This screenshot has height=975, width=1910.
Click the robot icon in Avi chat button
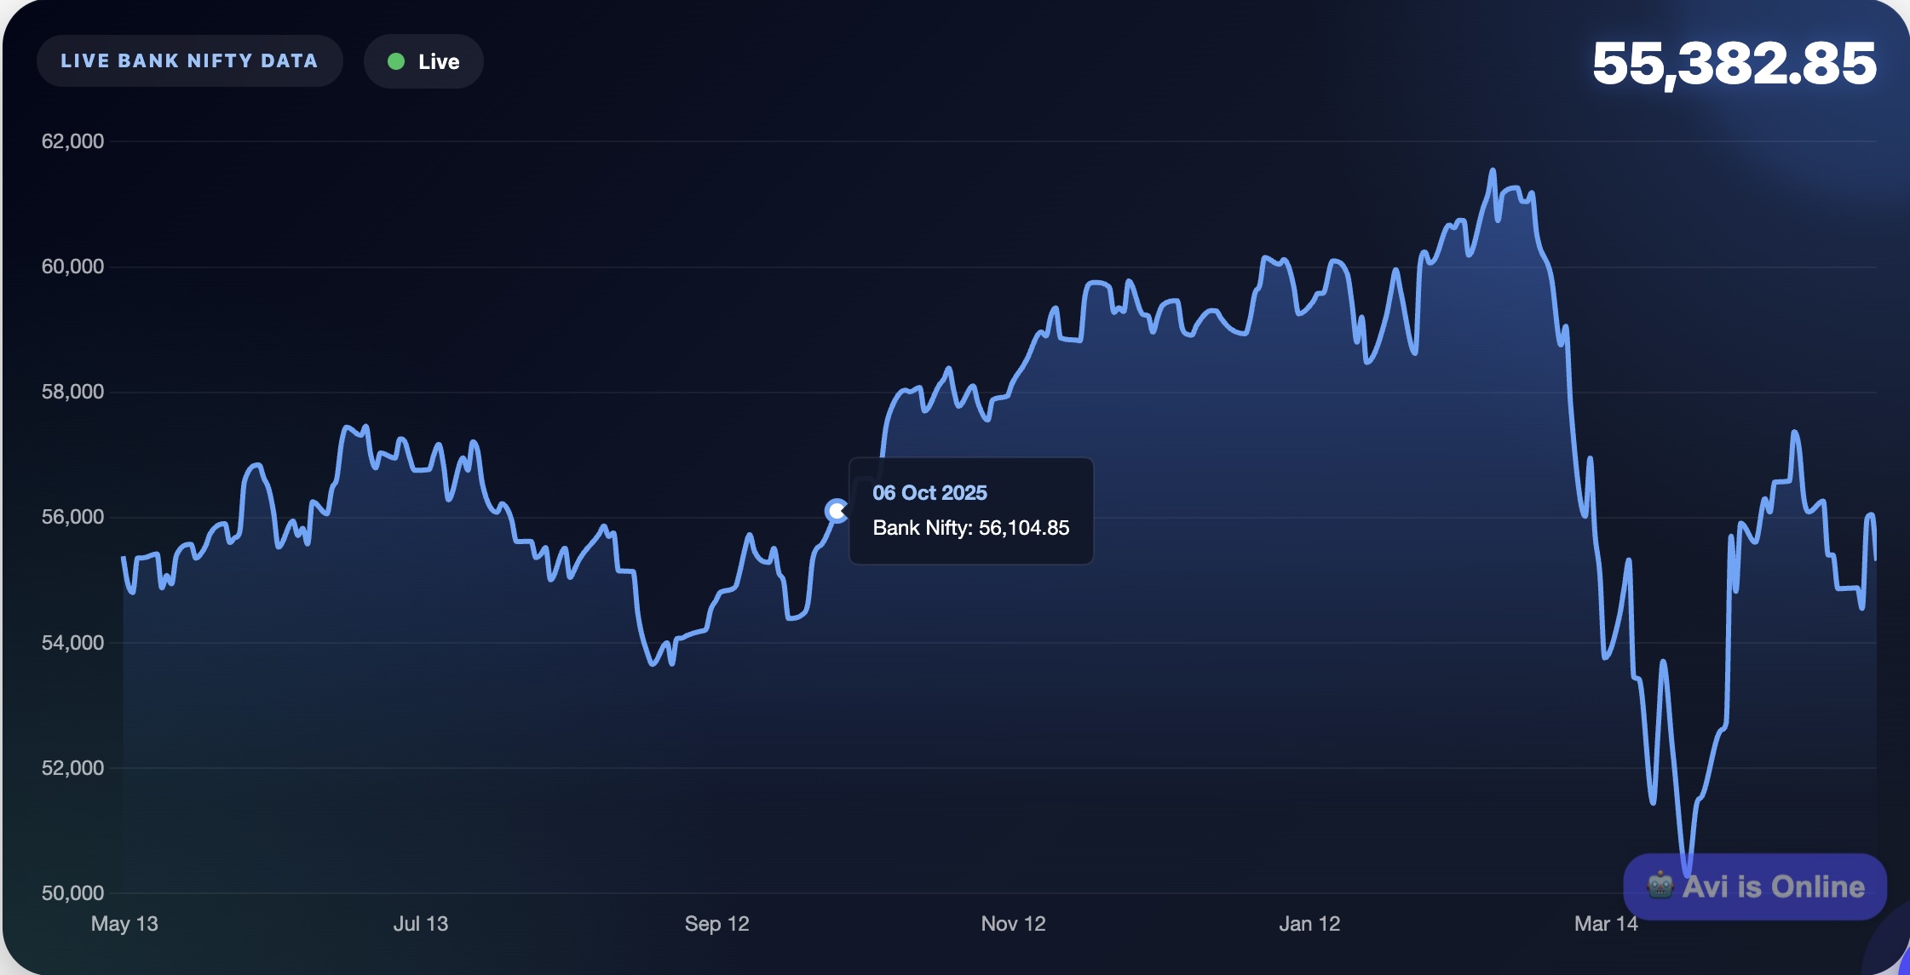1660,886
